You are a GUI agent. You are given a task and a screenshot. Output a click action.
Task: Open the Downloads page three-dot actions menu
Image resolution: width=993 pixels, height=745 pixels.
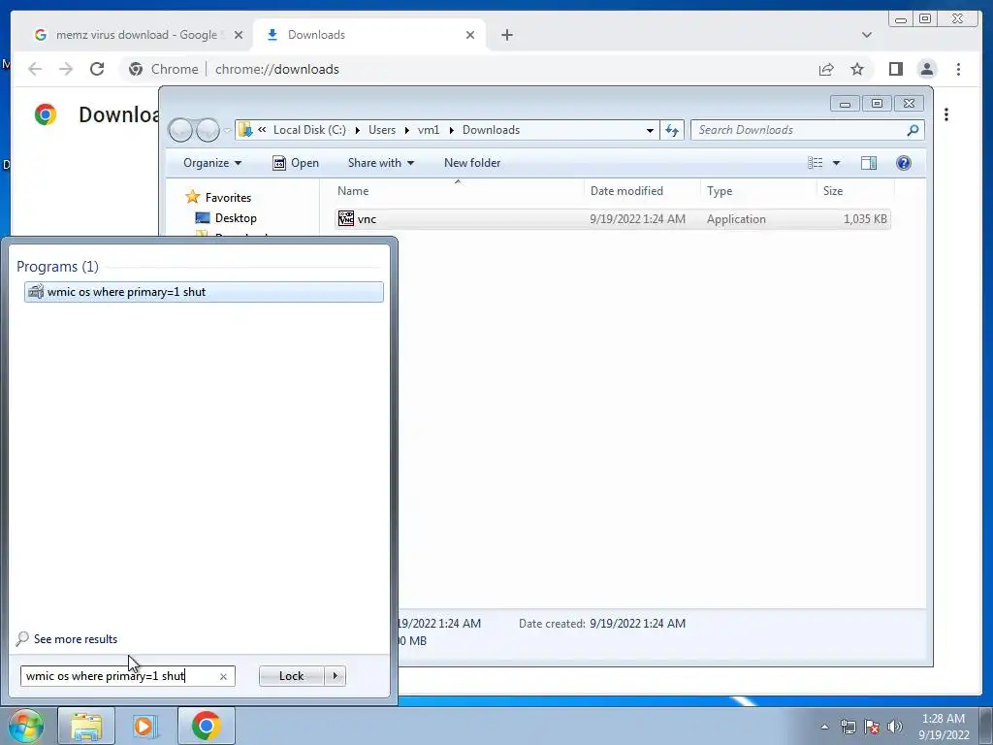pyautogui.click(x=946, y=114)
